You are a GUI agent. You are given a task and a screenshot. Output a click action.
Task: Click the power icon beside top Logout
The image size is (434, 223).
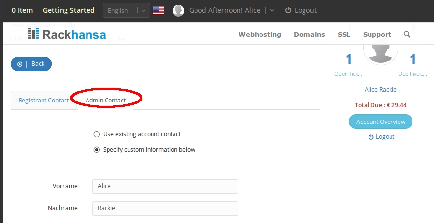click(x=288, y=10)
